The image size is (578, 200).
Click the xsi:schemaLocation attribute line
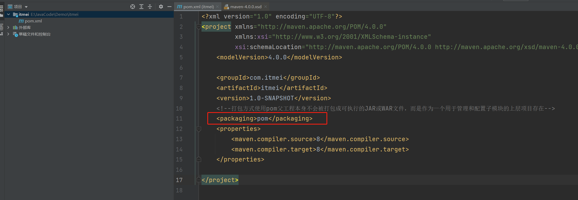(x=406, y=47)
